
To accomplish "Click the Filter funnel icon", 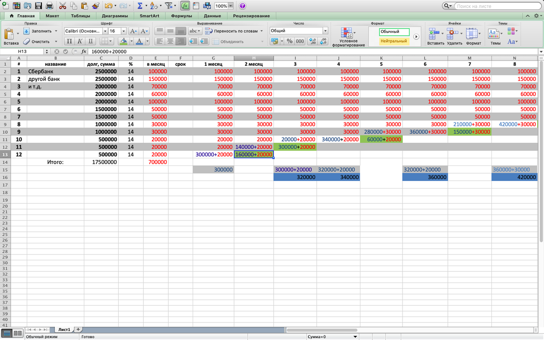I will pyautogui.click(x=169, y=6).
